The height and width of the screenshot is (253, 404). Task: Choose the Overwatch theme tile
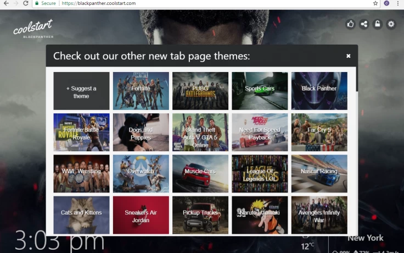[x=141, y=173]
